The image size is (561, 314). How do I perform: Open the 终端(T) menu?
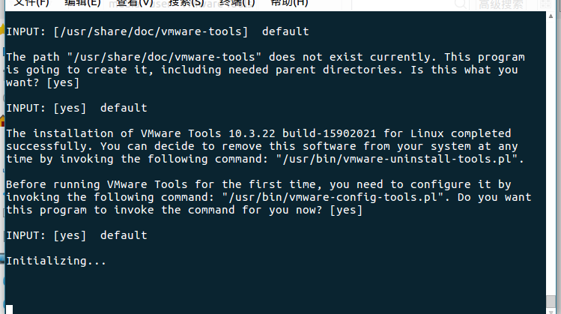(x=237, y=3)
